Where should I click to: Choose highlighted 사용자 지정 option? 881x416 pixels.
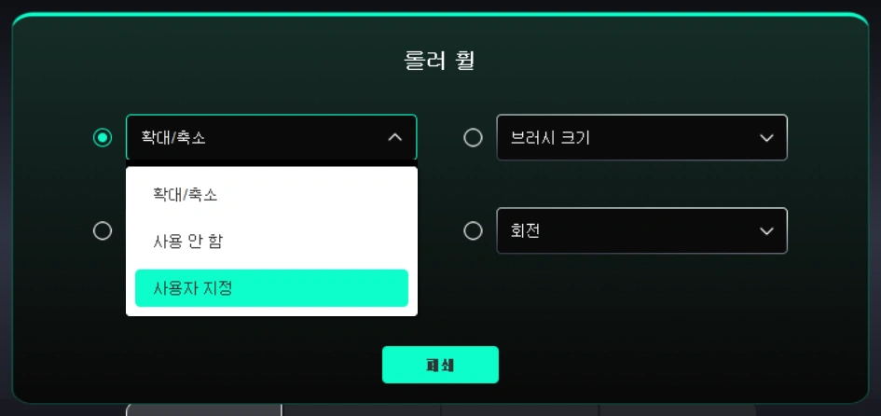271,288
